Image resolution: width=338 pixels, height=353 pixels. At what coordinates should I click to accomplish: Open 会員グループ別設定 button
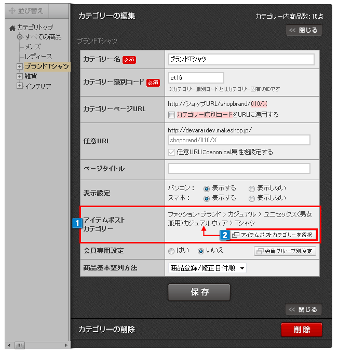[x=285, y=251]
